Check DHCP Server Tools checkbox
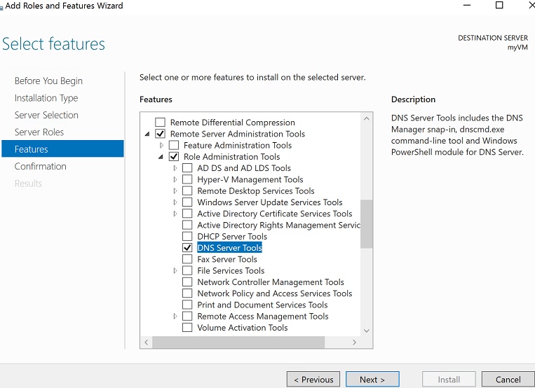This screenshot has width=535, height=388. point(187,236)
